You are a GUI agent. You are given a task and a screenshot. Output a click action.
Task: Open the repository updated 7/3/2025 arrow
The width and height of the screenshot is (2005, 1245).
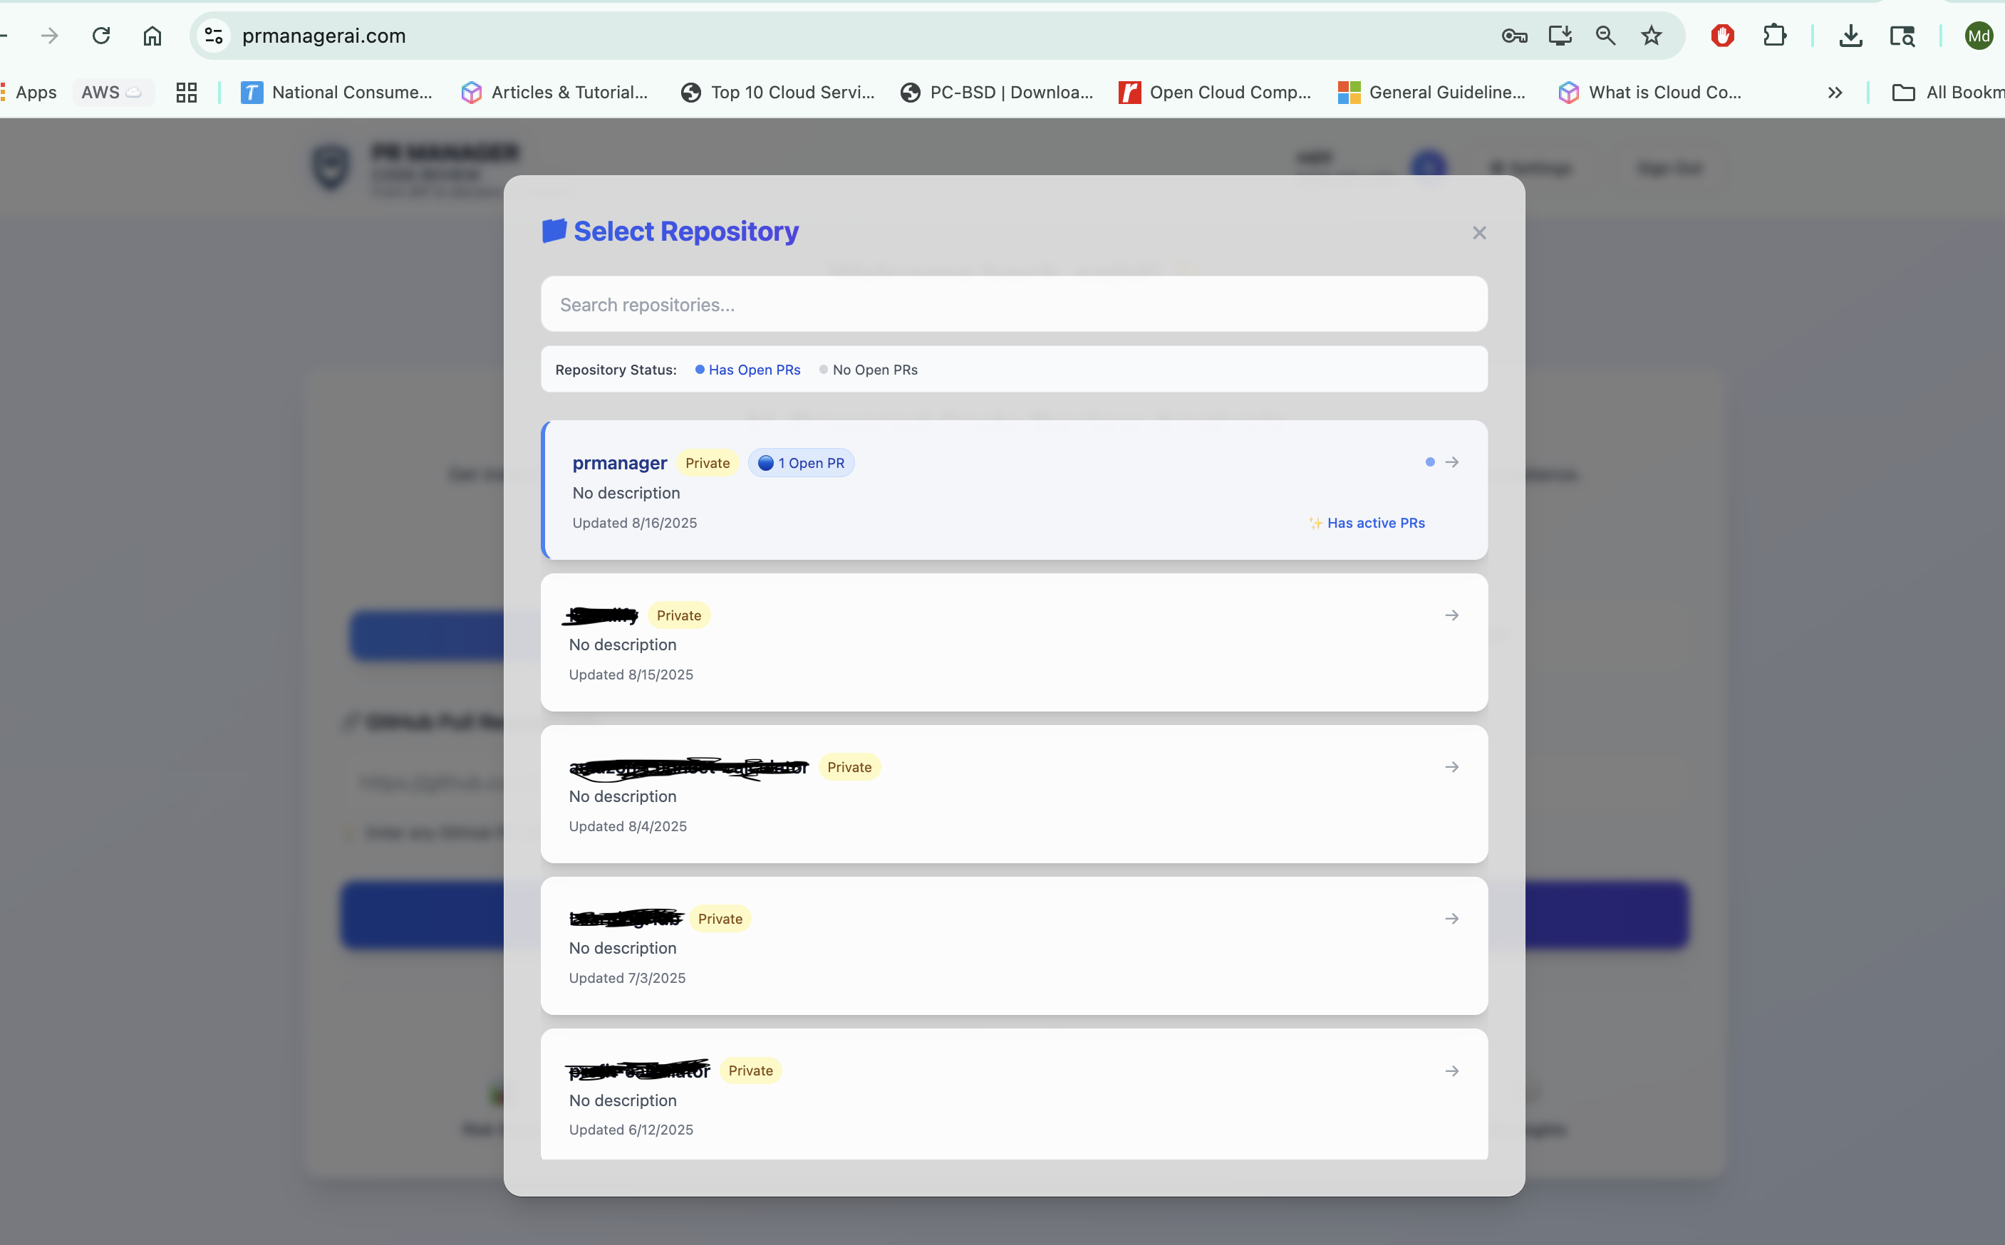pyautogui.click(x=1451, y=918)
